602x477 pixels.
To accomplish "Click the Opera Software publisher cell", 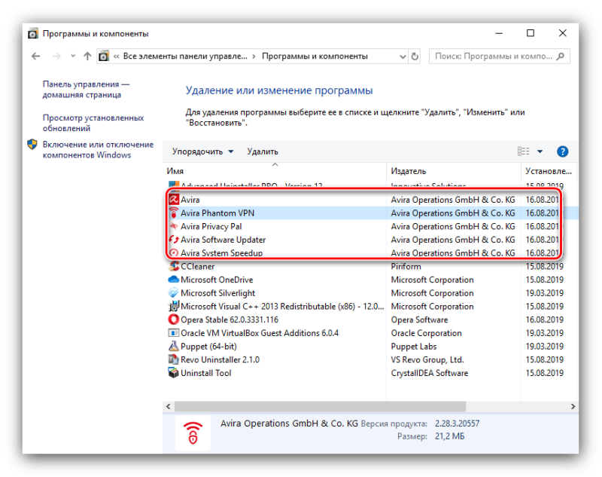I will pos(419,320).
